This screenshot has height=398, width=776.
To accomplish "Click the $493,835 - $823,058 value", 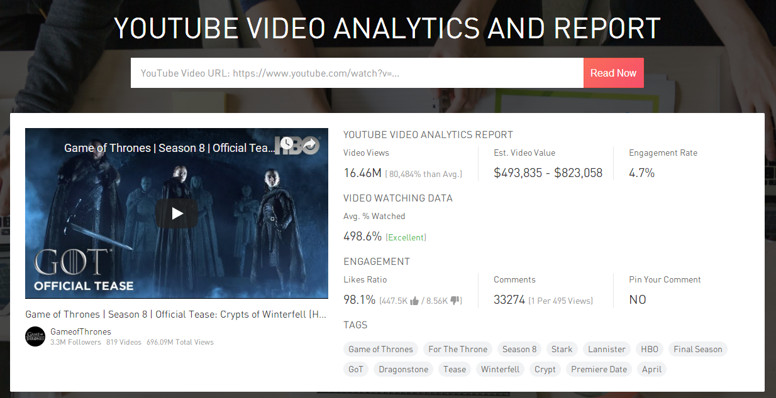I will [x=548, y=173].
